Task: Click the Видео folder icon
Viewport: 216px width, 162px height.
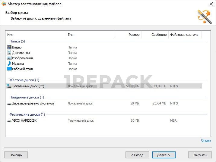Action: pyautogui.click(x=9, y=47)
